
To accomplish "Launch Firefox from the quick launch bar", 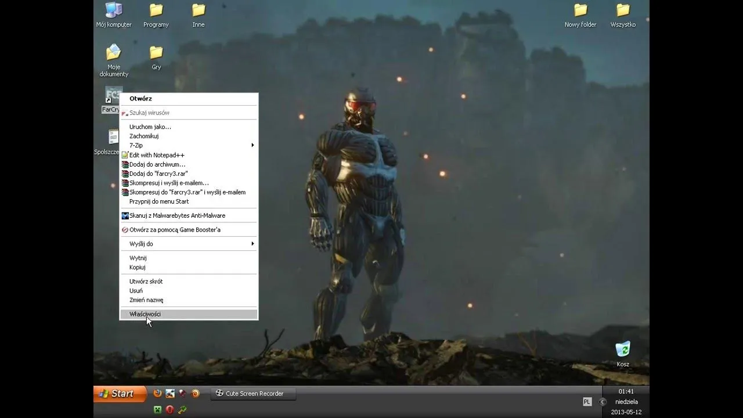I will [x=157, y=393].
